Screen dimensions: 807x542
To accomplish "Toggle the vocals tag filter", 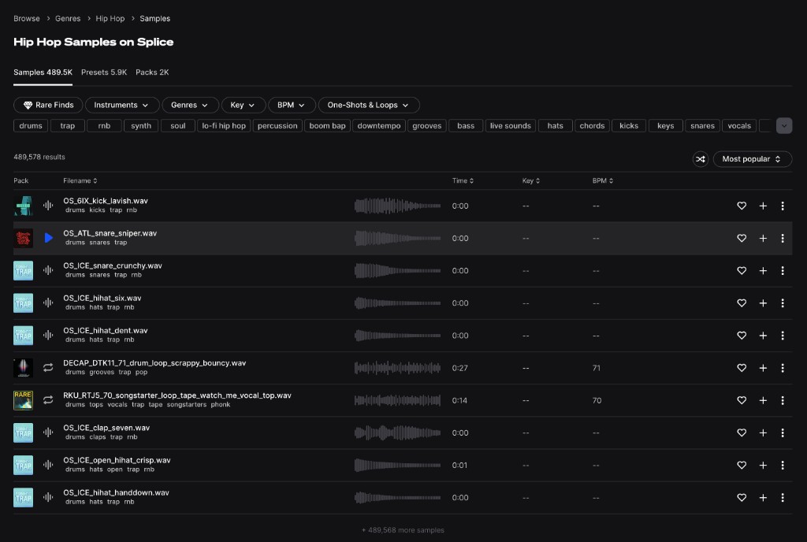I will click(739, 125).
